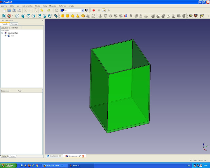Open the Archivo menu

pyautogui.click(x=4, y=6)
